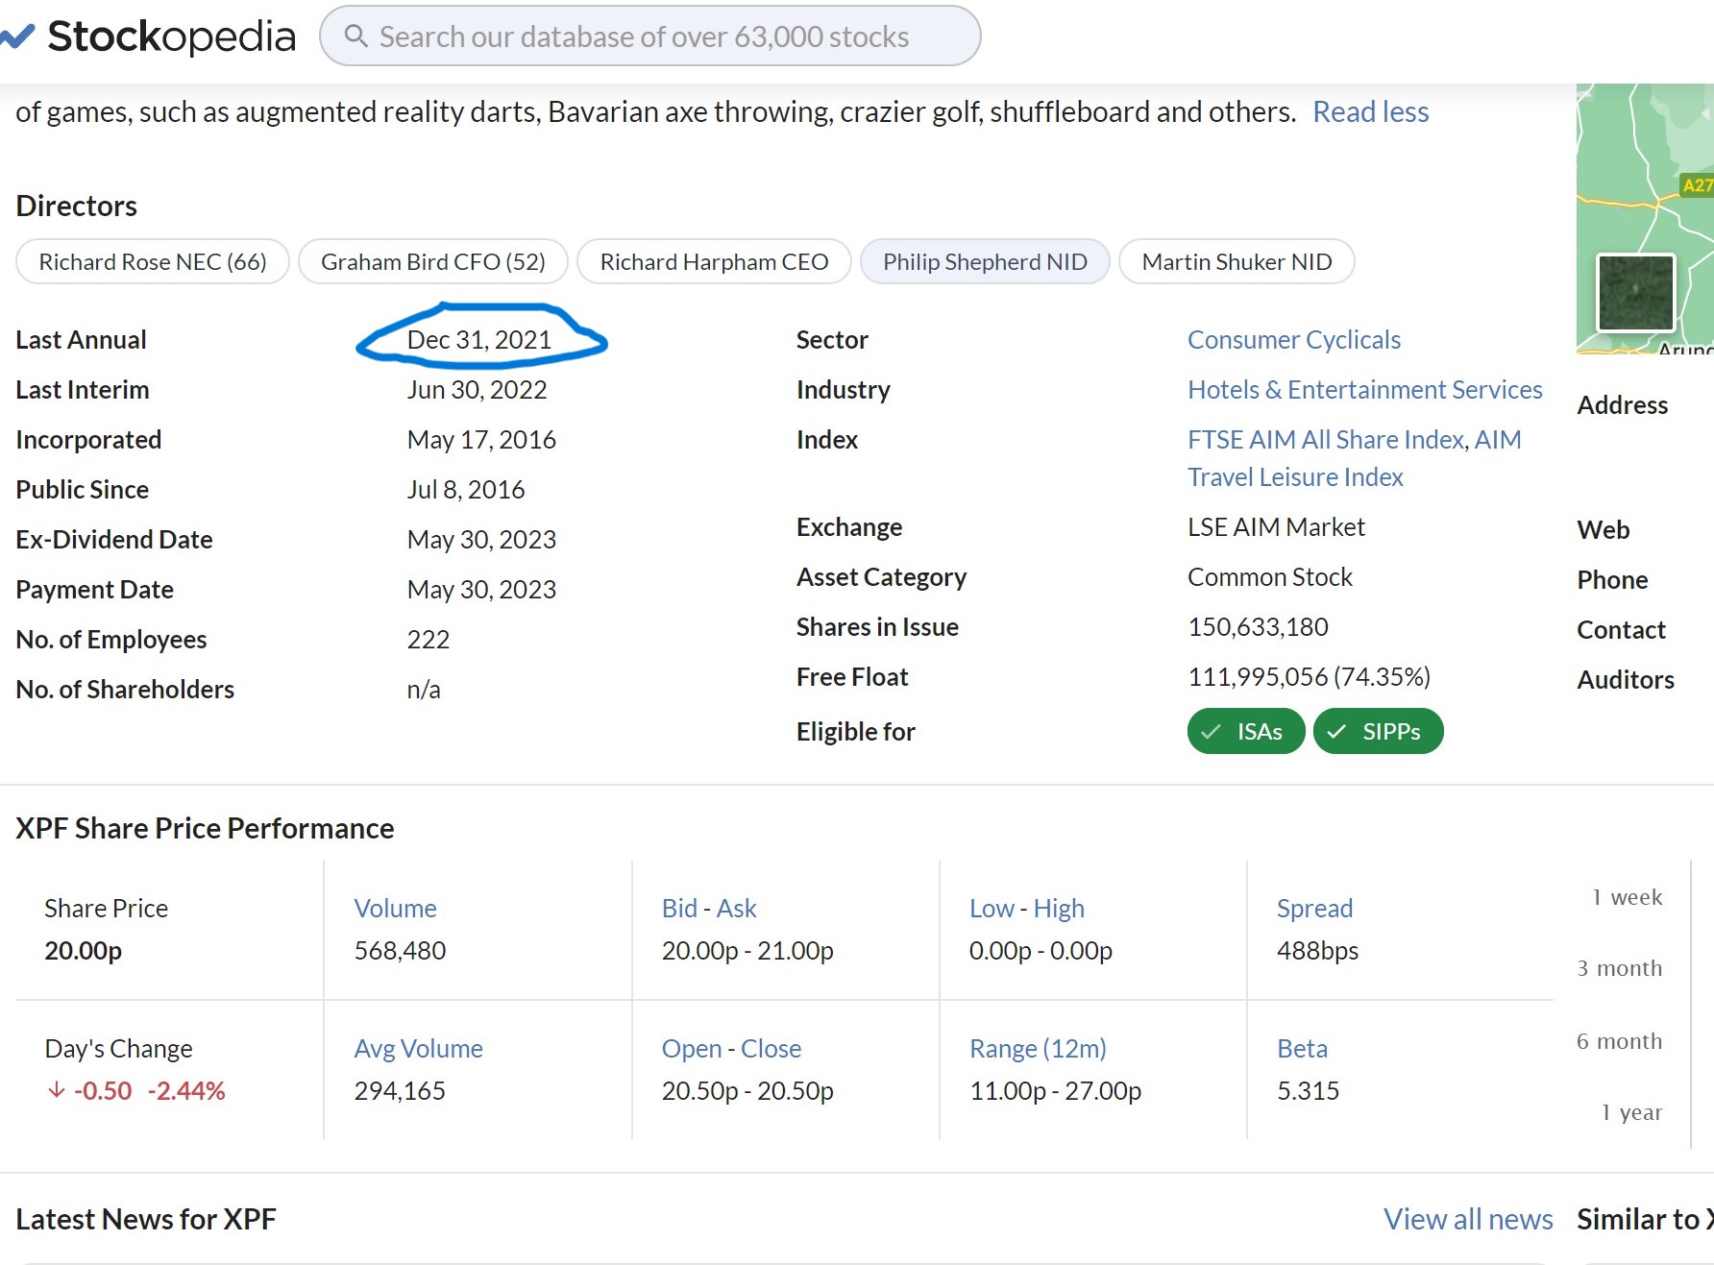The width and height of the screenshot is (1714, 1265).
Task: Click the Free Float value 111,995,056 (74.35%)
Action: 1309,676
